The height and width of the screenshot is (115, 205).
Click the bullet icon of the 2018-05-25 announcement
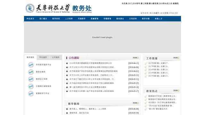coord(67,83)
